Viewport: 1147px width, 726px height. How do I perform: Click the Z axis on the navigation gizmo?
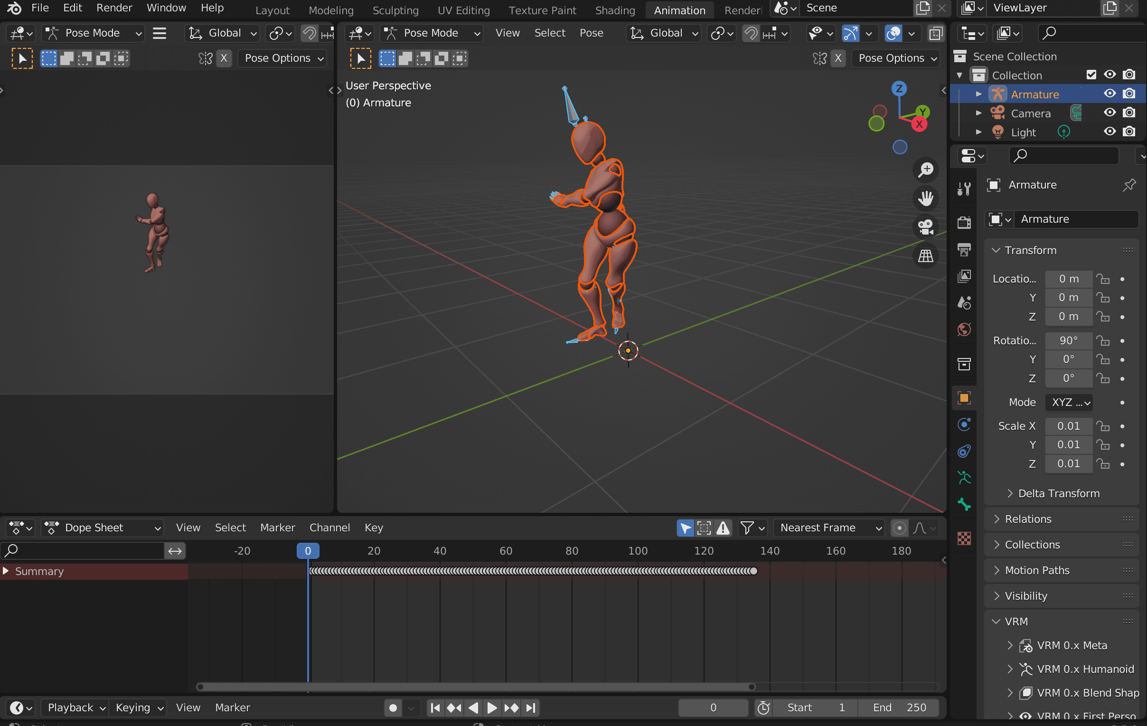(x=899, y=88)
